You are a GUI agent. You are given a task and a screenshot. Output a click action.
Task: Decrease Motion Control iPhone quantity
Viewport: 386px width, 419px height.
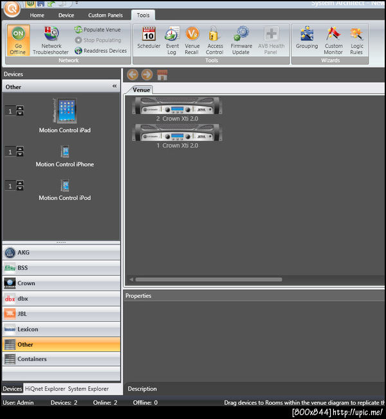(20, 154)
